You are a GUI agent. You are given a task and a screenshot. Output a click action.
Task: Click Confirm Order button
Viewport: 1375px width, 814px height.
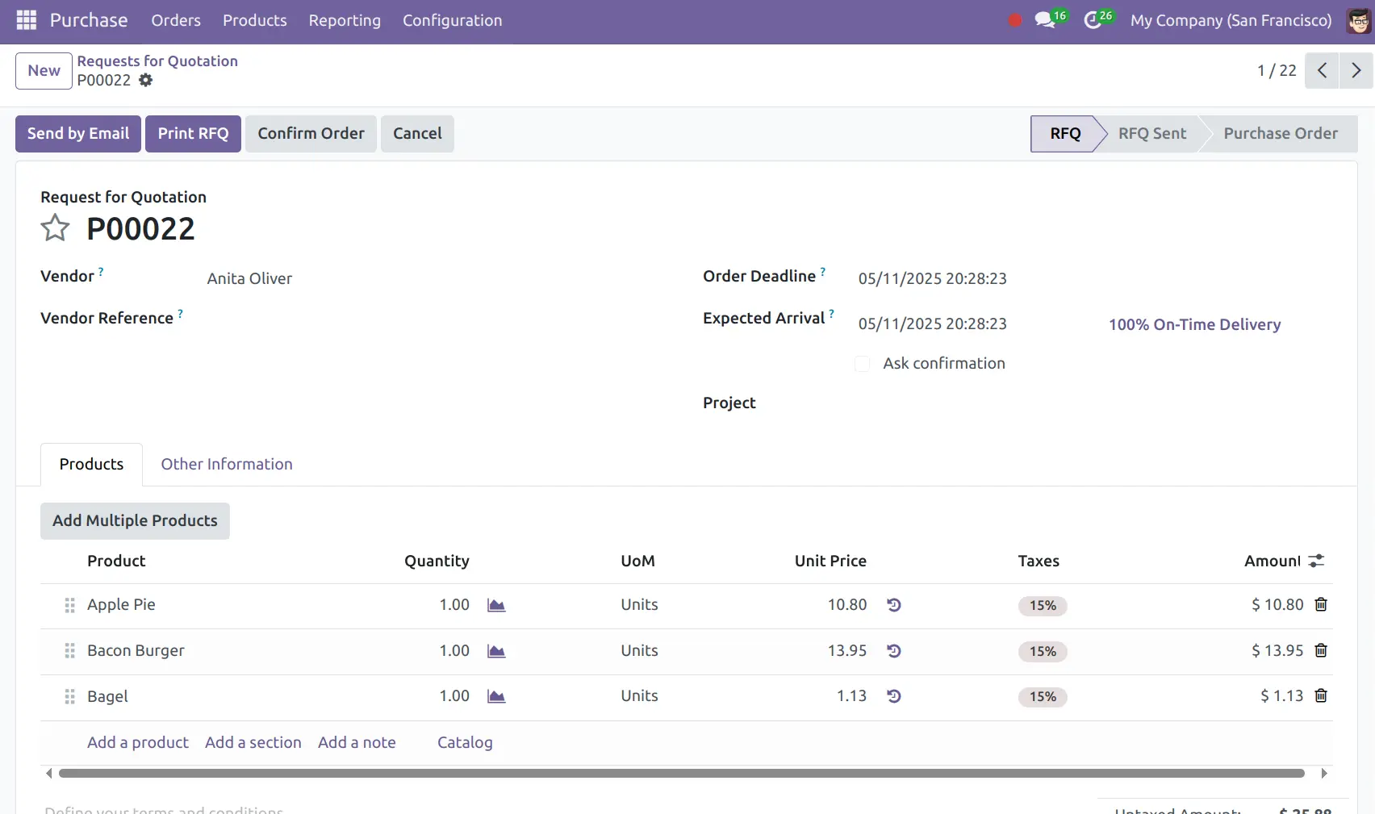(311, 134)
